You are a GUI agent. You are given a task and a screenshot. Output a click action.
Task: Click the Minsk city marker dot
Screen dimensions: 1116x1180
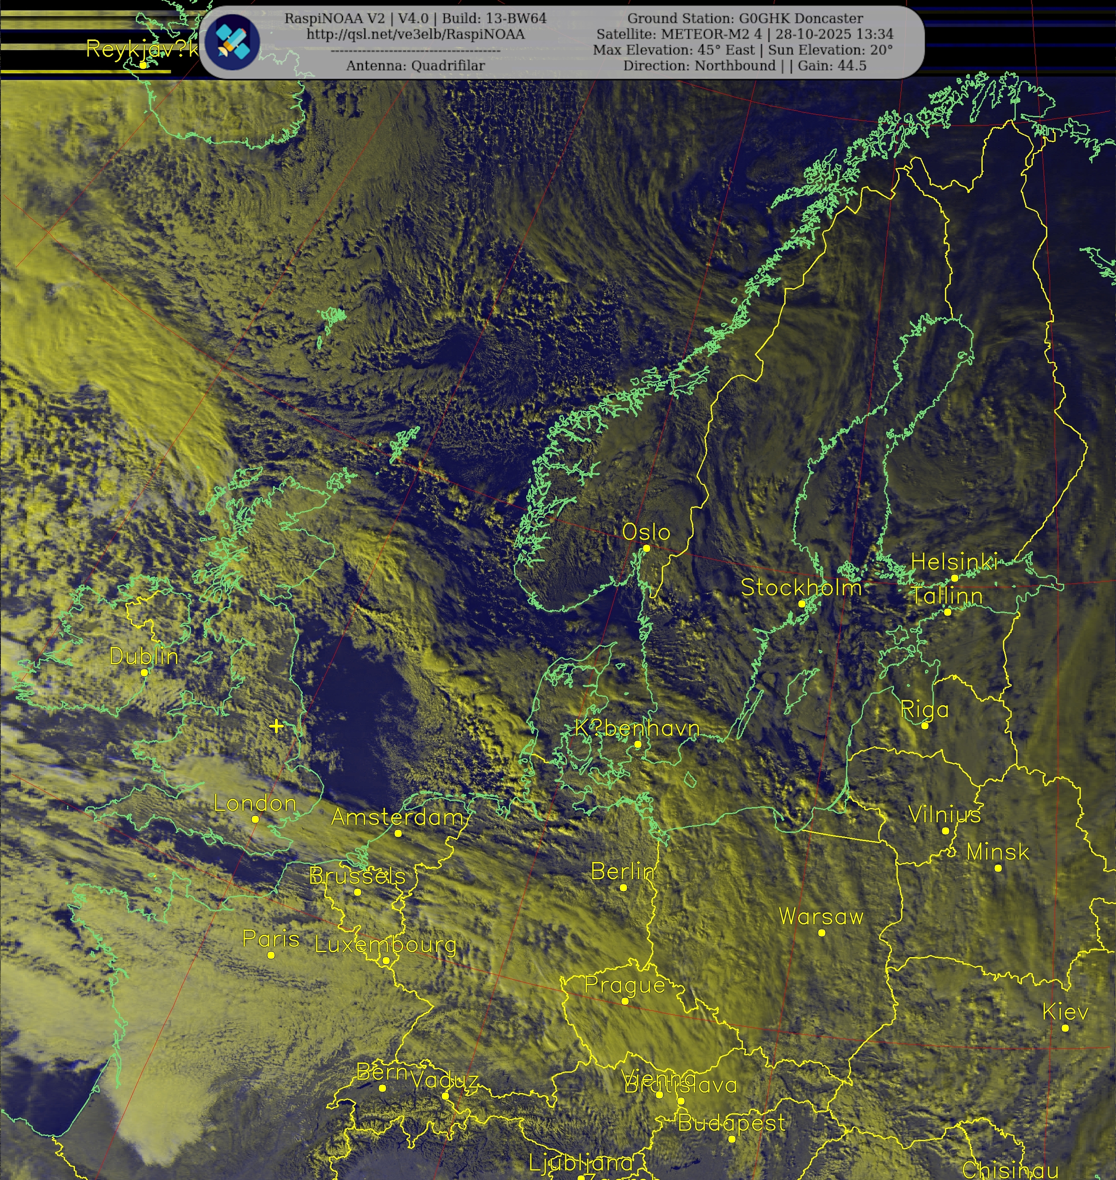pyautogui.click(x=998, y=868)
